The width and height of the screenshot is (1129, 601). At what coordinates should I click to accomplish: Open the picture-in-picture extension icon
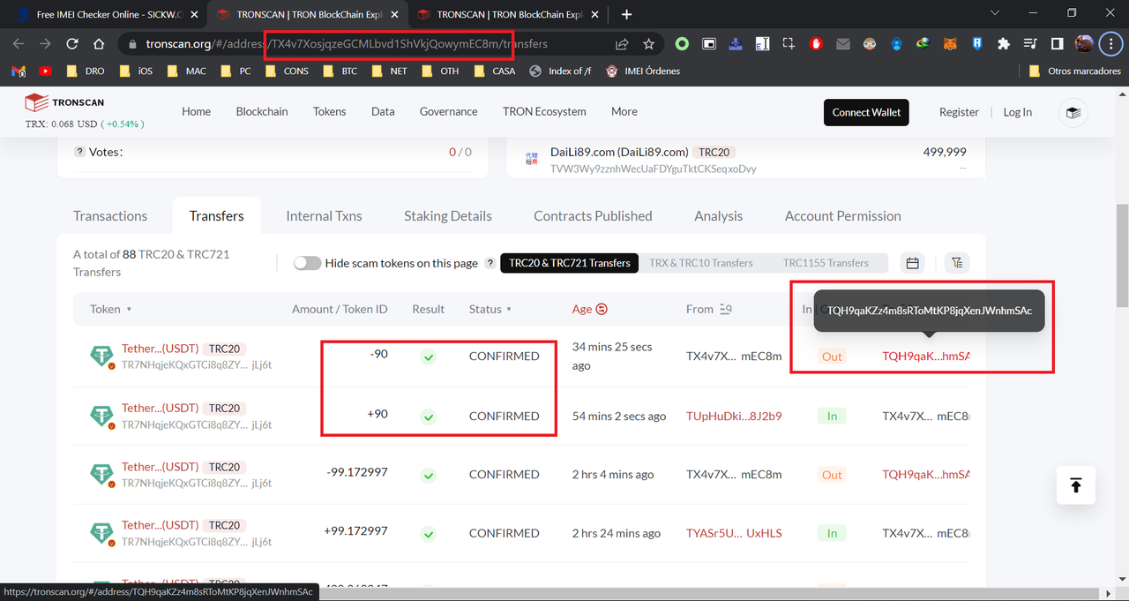(x=708, y=43)
